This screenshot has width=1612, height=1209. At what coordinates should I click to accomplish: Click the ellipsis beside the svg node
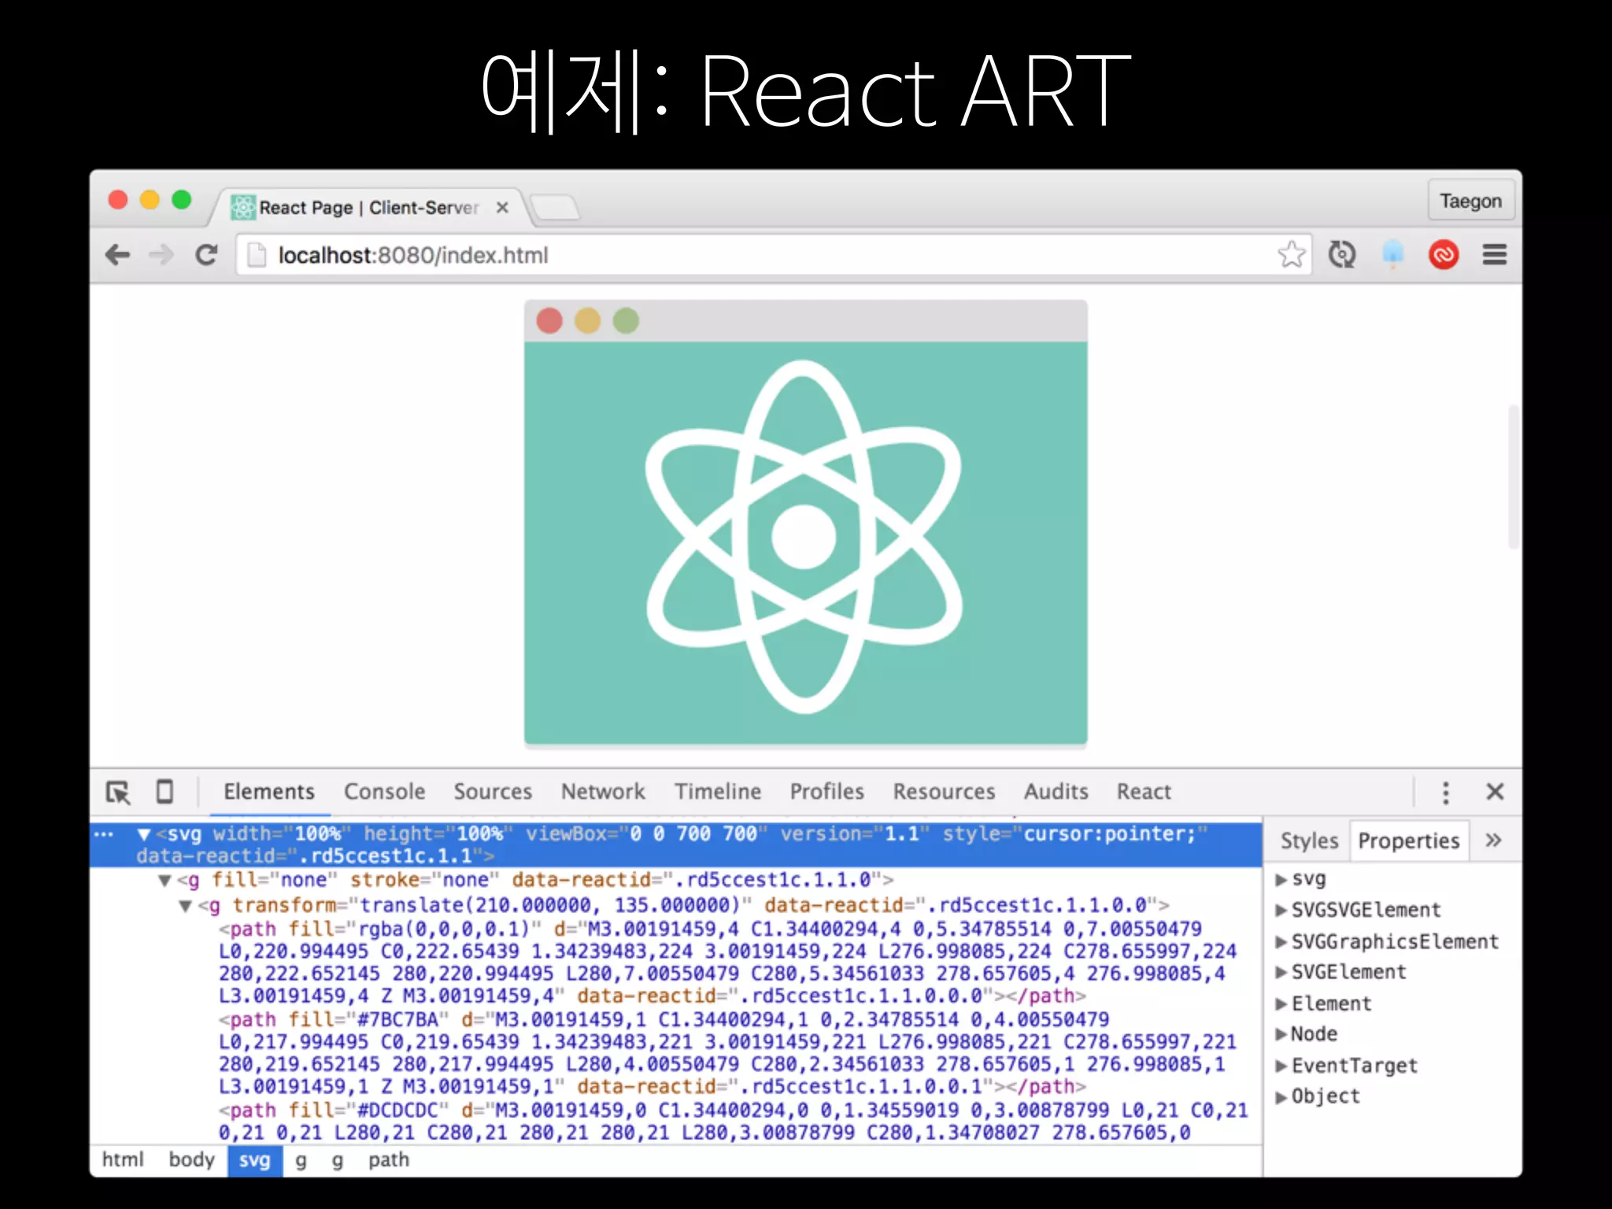103,834
